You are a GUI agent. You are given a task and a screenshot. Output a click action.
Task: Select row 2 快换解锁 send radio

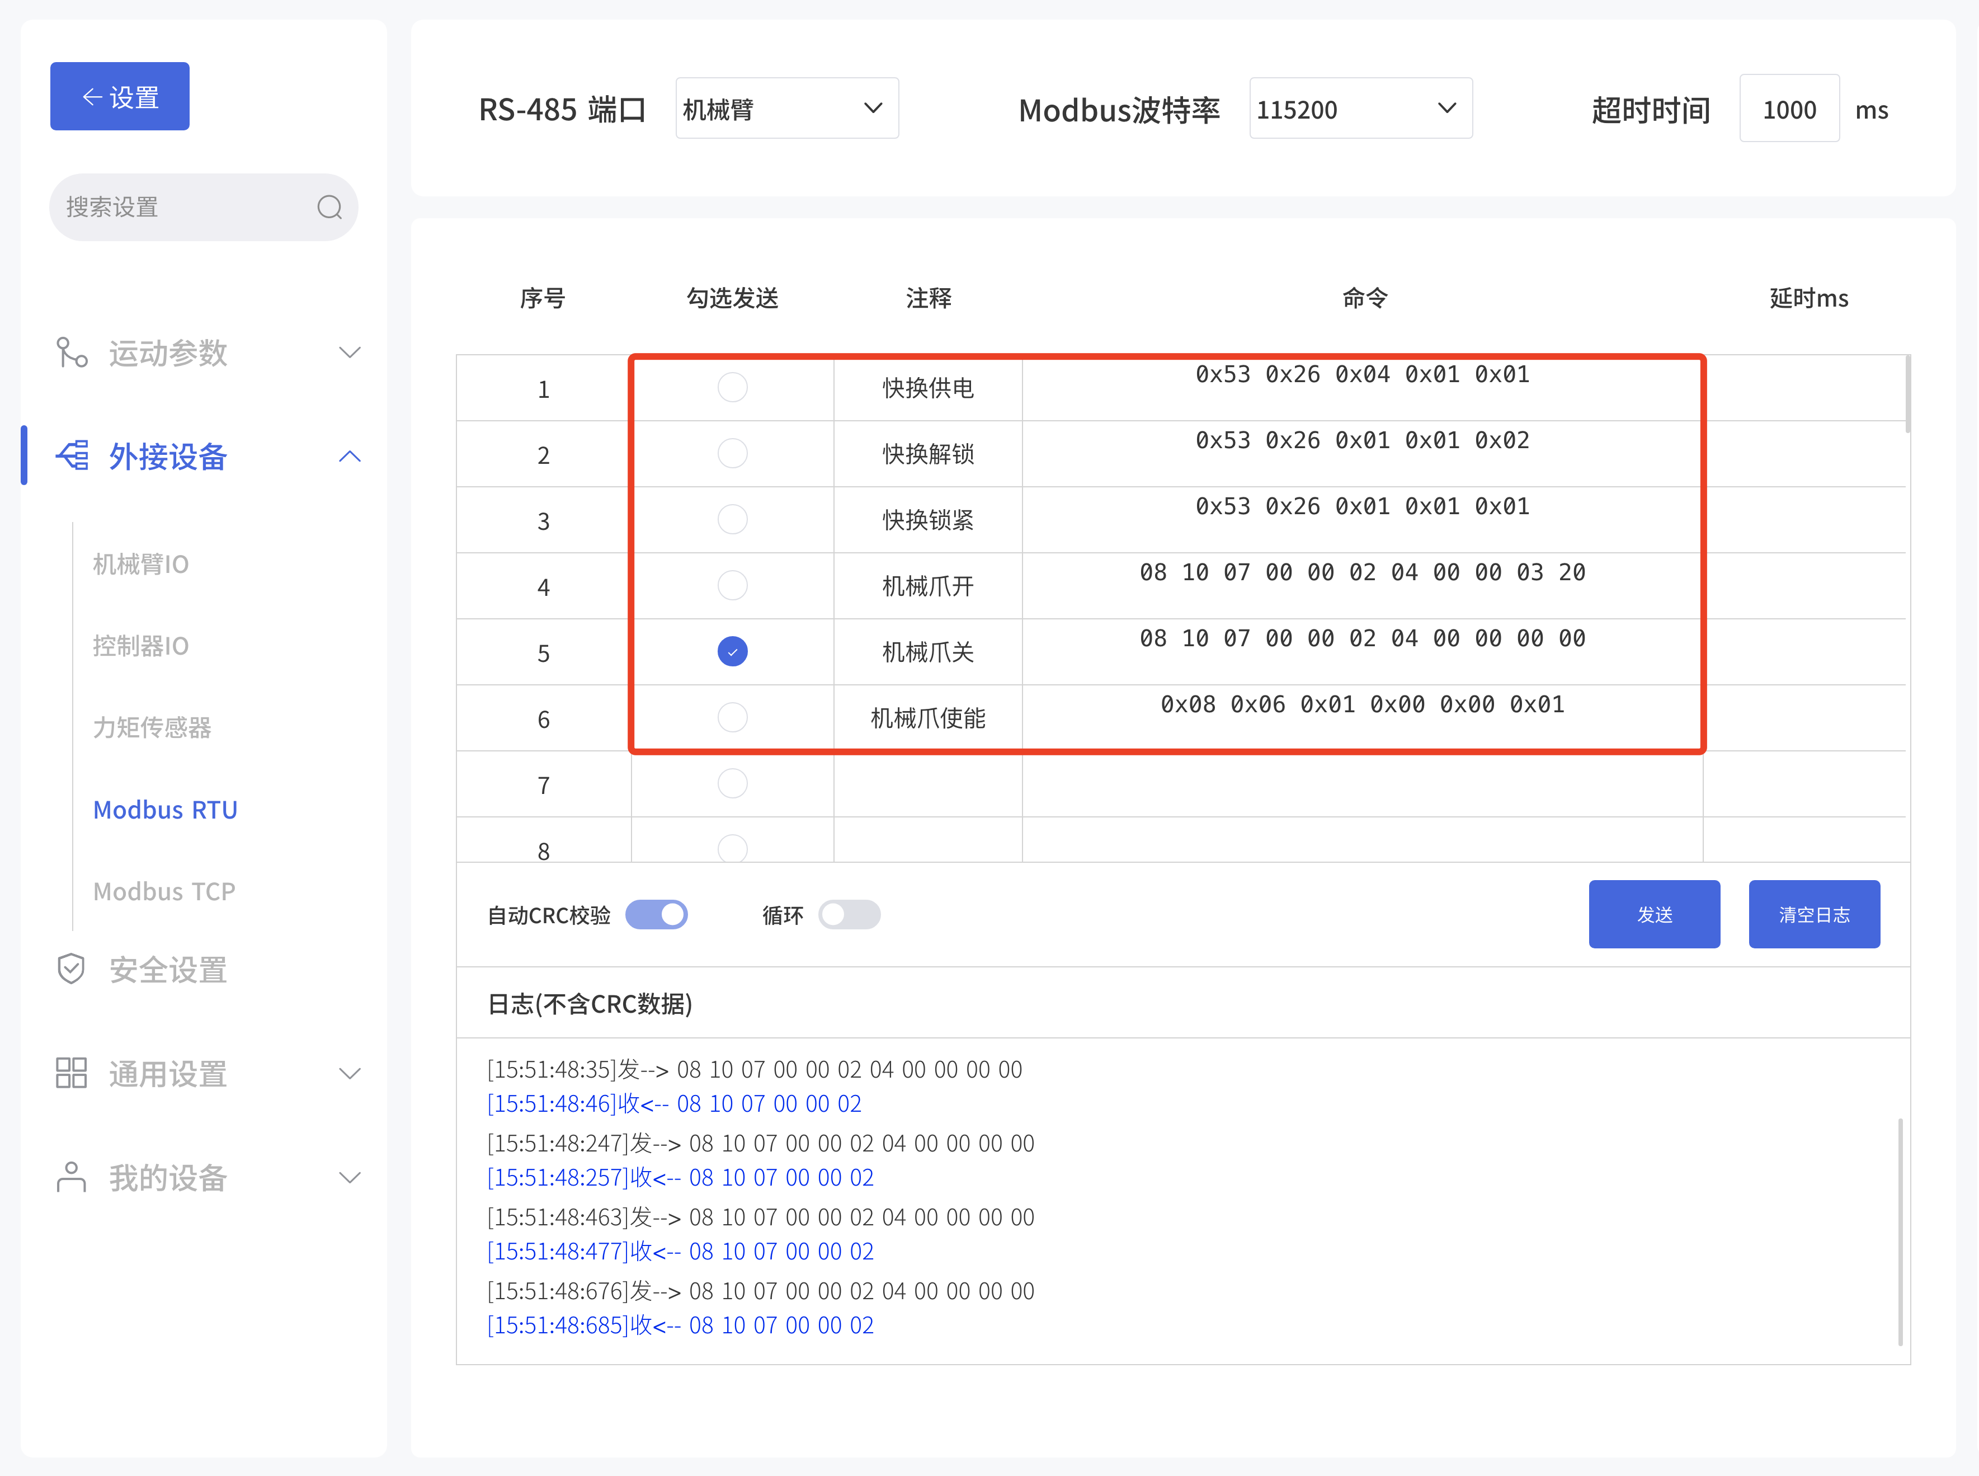[x=732, y=454]
